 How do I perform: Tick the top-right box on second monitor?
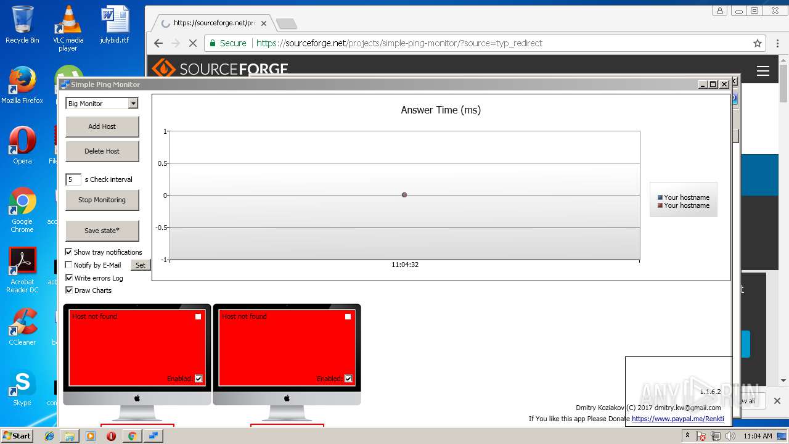point(348,316)
